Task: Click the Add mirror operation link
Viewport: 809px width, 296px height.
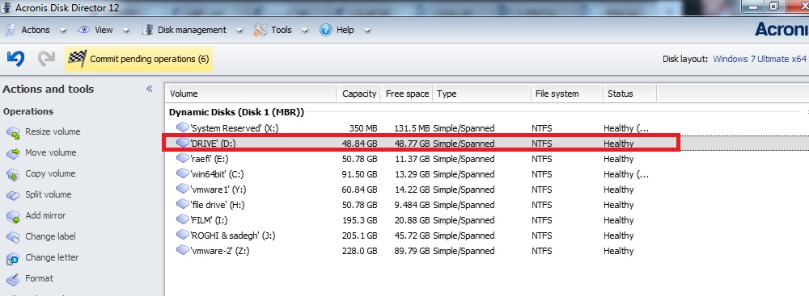Action: click(x=45, y=215)
